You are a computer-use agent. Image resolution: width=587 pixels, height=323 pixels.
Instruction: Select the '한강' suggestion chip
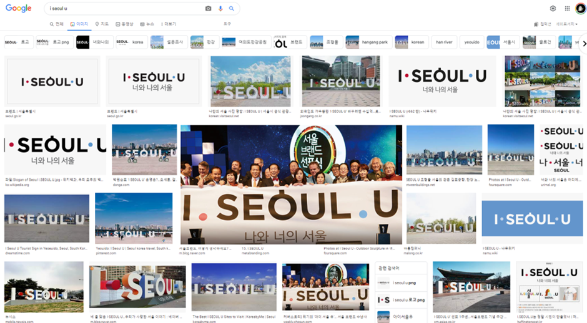tap(205, 42)
